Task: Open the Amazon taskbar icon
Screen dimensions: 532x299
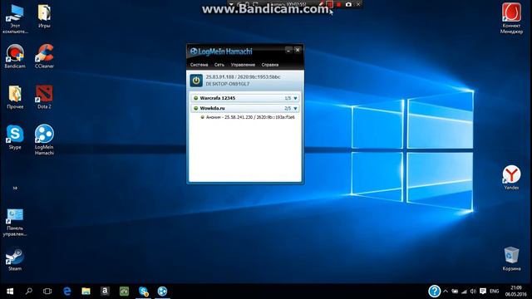Action: point(105,292)
